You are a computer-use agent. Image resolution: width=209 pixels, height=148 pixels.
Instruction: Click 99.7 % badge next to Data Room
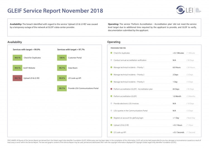coord(62,68)
